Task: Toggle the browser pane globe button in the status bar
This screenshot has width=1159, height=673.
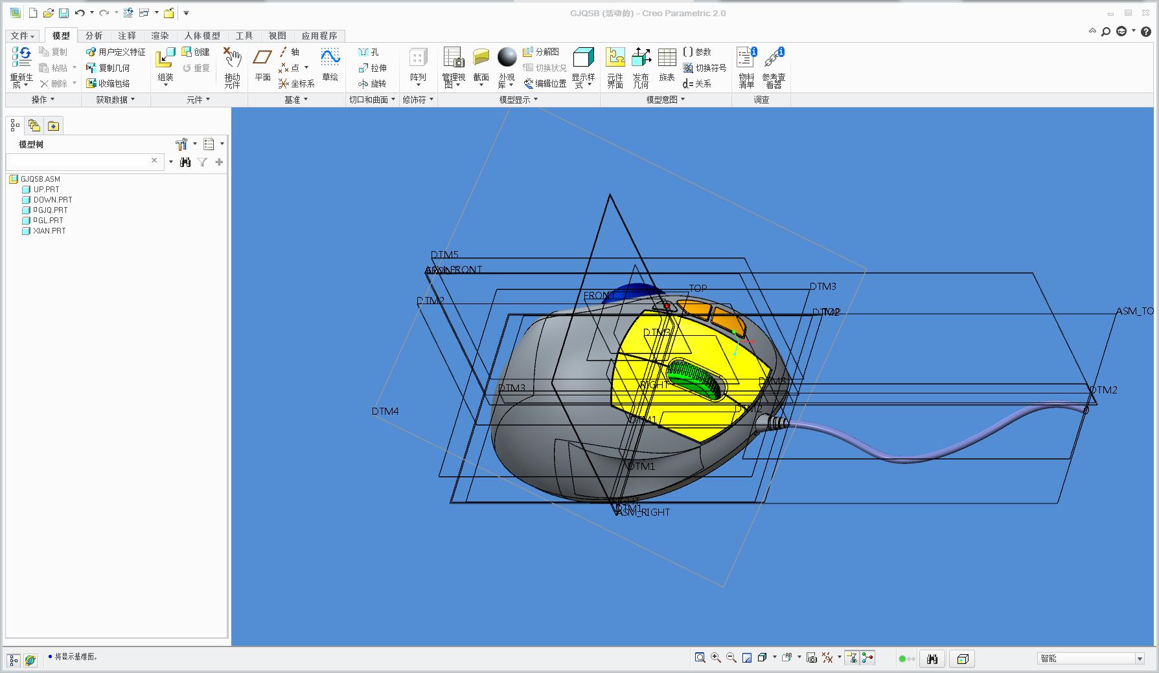Action: coord(30,660)
